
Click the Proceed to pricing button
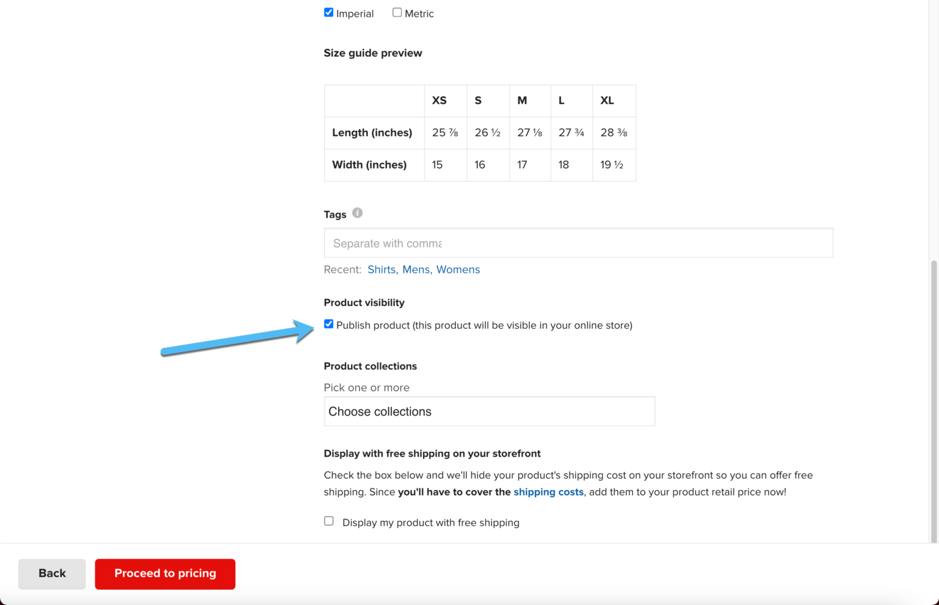[165, 573]
